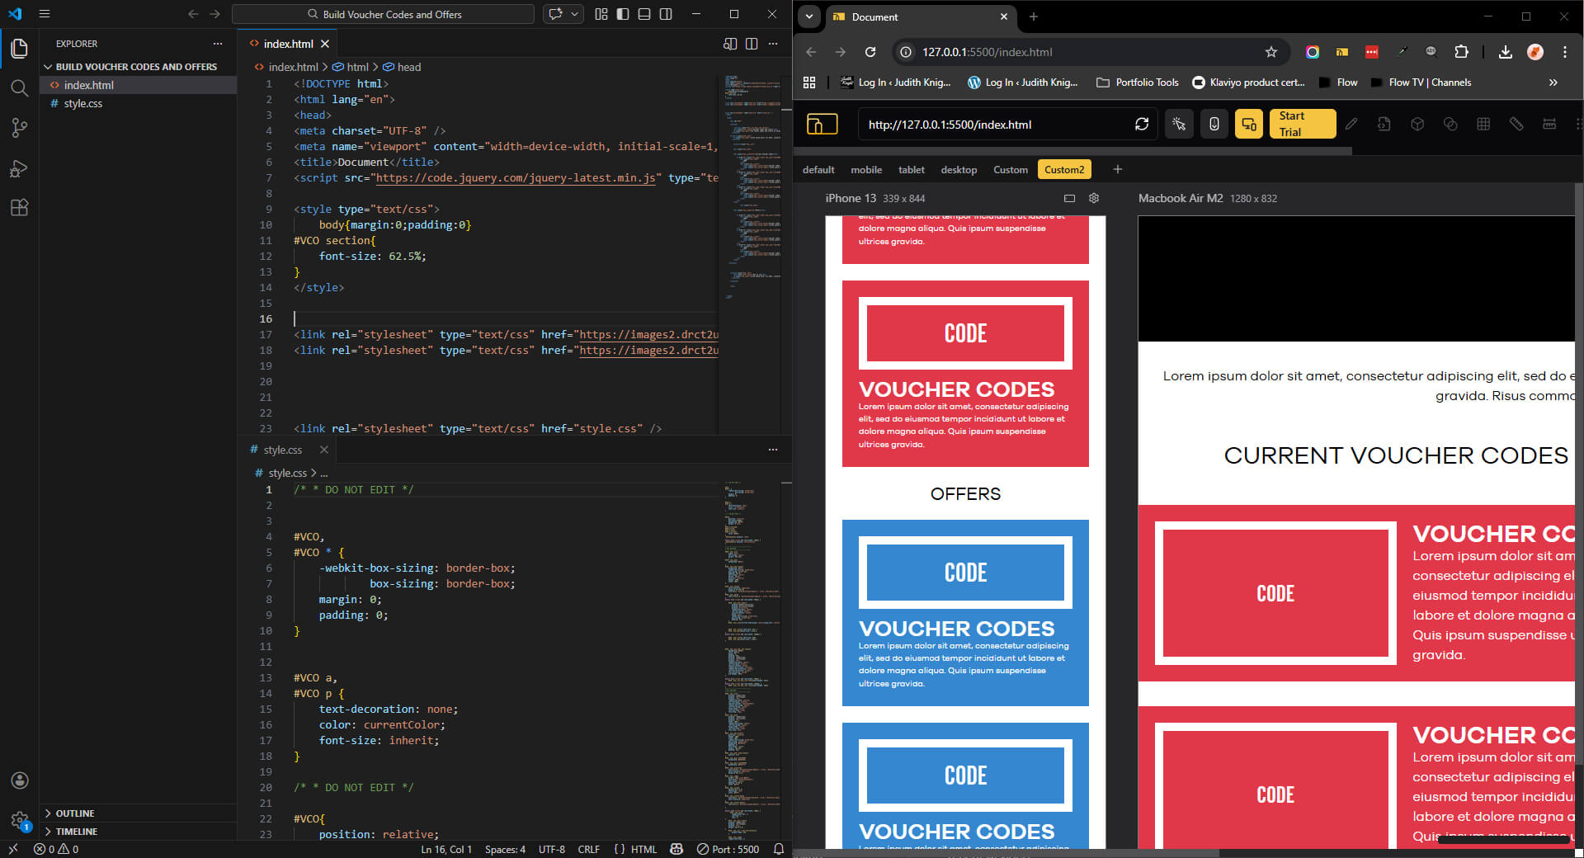
Task: Switch to the tablet device preset tab
Action: (x=912, y=170)
